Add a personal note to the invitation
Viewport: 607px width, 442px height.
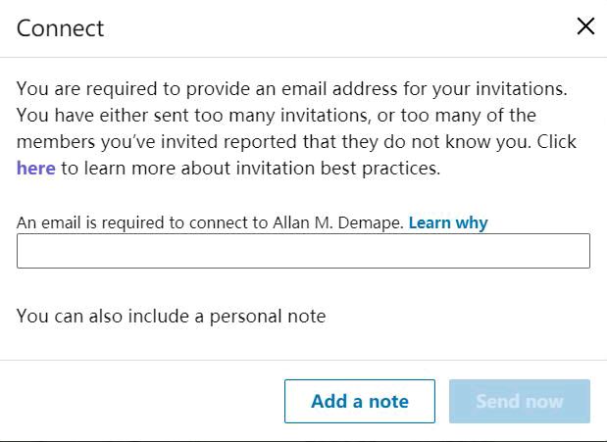coord(359,401)
